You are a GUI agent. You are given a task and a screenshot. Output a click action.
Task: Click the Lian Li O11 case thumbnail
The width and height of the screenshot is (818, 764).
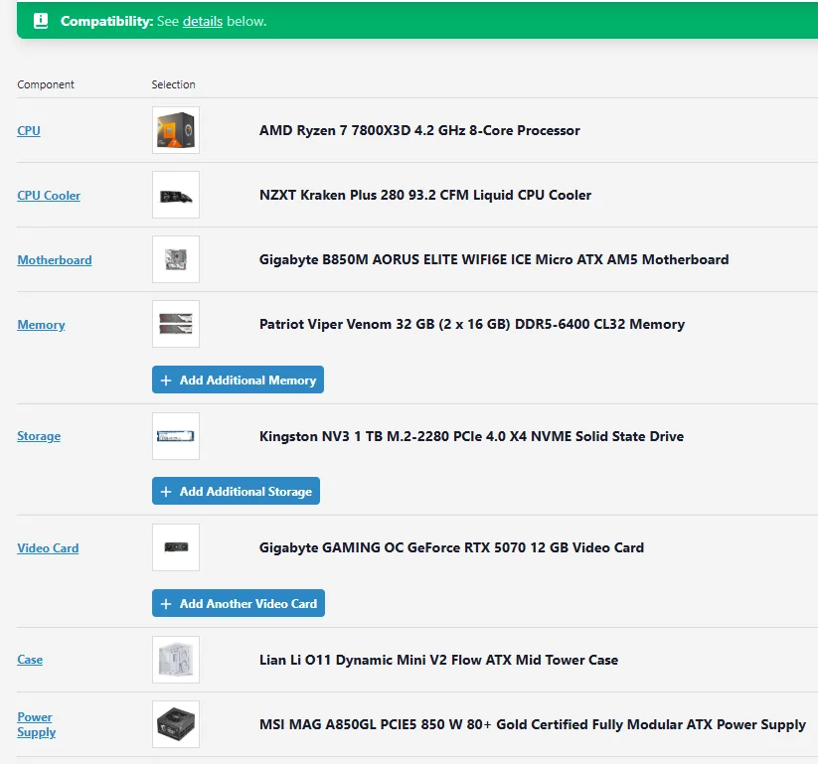coord(176,660)
